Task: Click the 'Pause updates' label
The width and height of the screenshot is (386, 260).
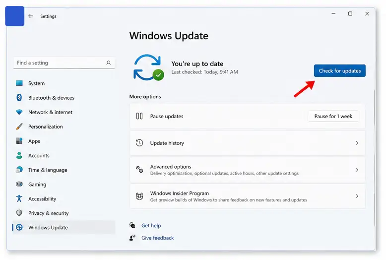Action: 167,116
